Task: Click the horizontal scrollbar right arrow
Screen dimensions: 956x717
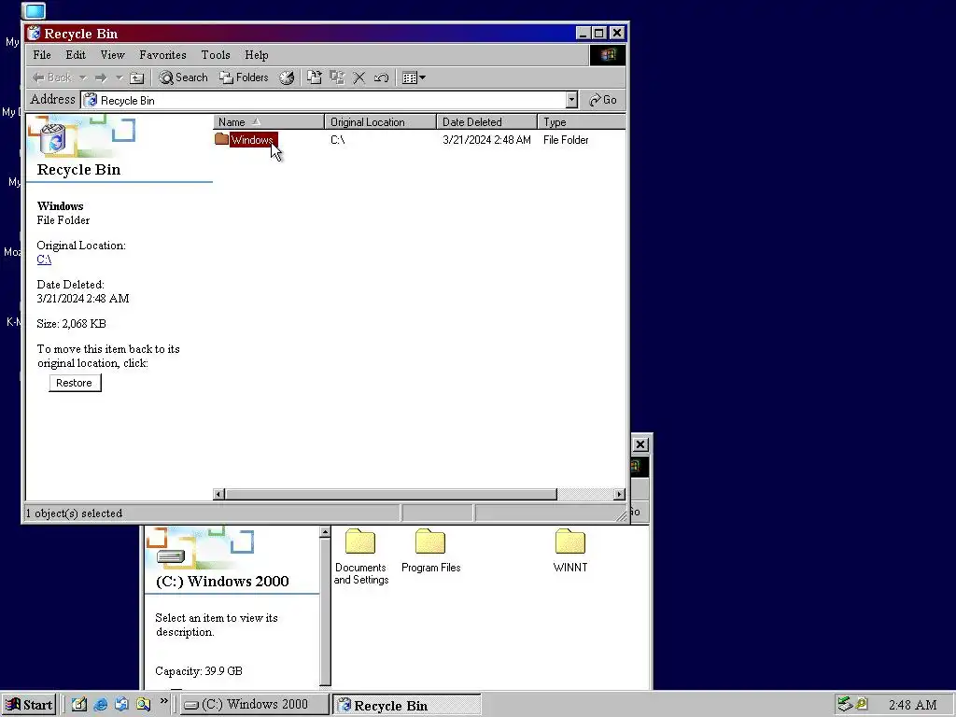Action: (620, 495)
